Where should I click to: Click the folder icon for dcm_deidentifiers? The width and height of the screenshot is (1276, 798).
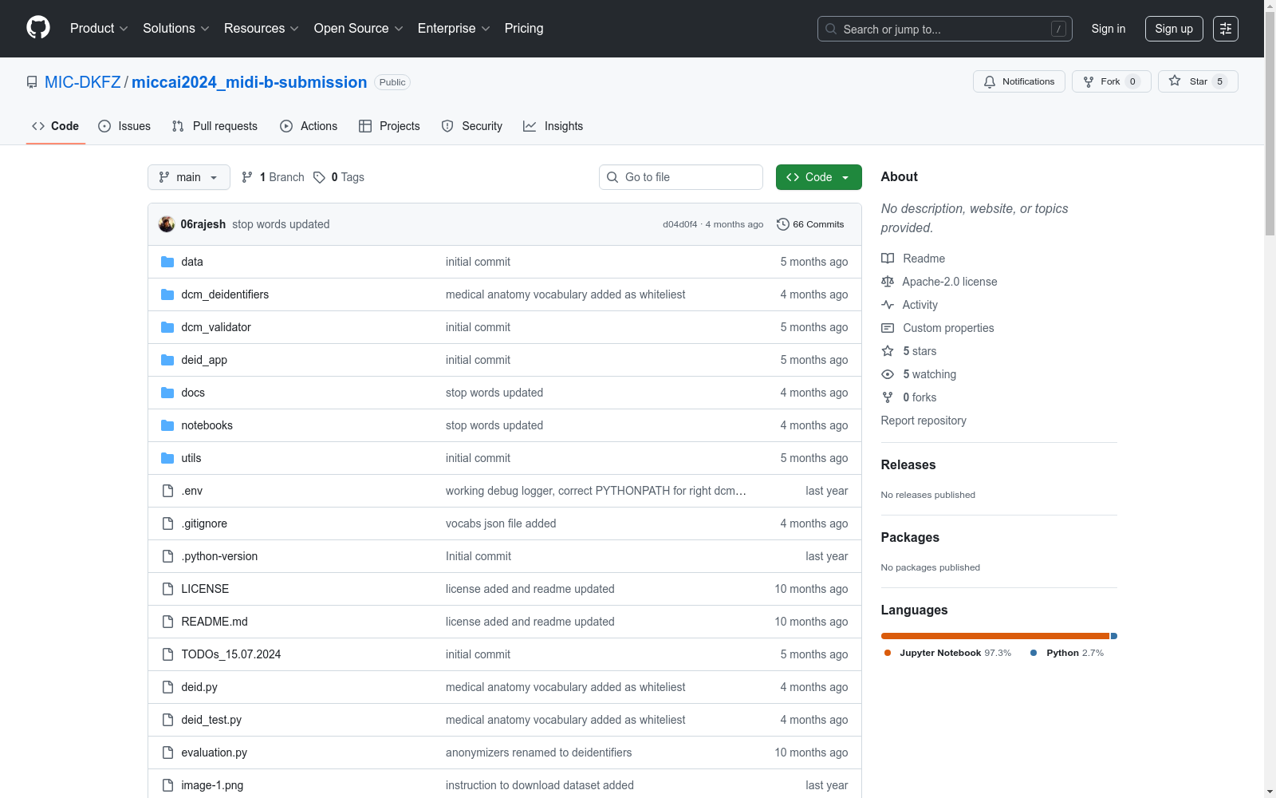pos(167,294)
